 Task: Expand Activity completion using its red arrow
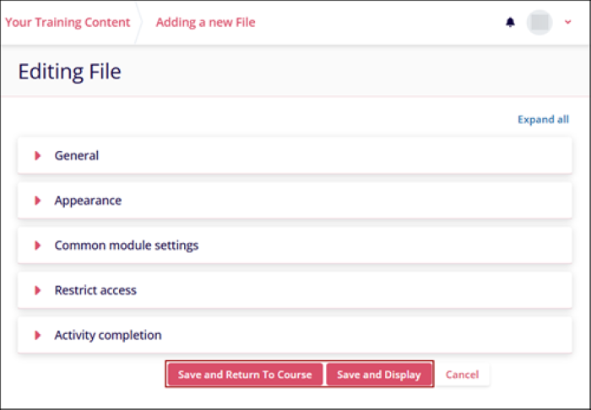(x=38, y=335)
